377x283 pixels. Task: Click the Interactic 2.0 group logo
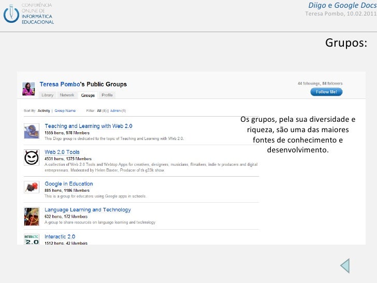(32, 239)
